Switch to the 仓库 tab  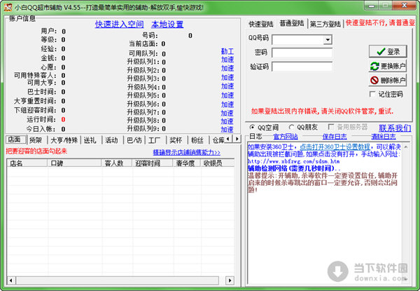218,140
